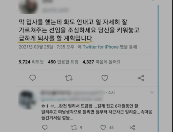Like the reply showing 46 hearts
Screen dimensions: 173x132
coord(103,128)
